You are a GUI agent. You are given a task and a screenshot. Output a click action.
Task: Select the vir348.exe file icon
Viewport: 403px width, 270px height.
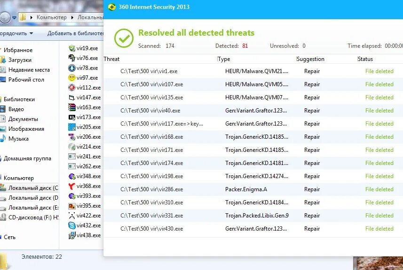point(72,176)
